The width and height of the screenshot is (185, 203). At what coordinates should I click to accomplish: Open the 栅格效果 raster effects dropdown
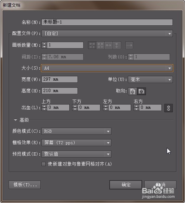pyautogui.click(x=76, y=143)
